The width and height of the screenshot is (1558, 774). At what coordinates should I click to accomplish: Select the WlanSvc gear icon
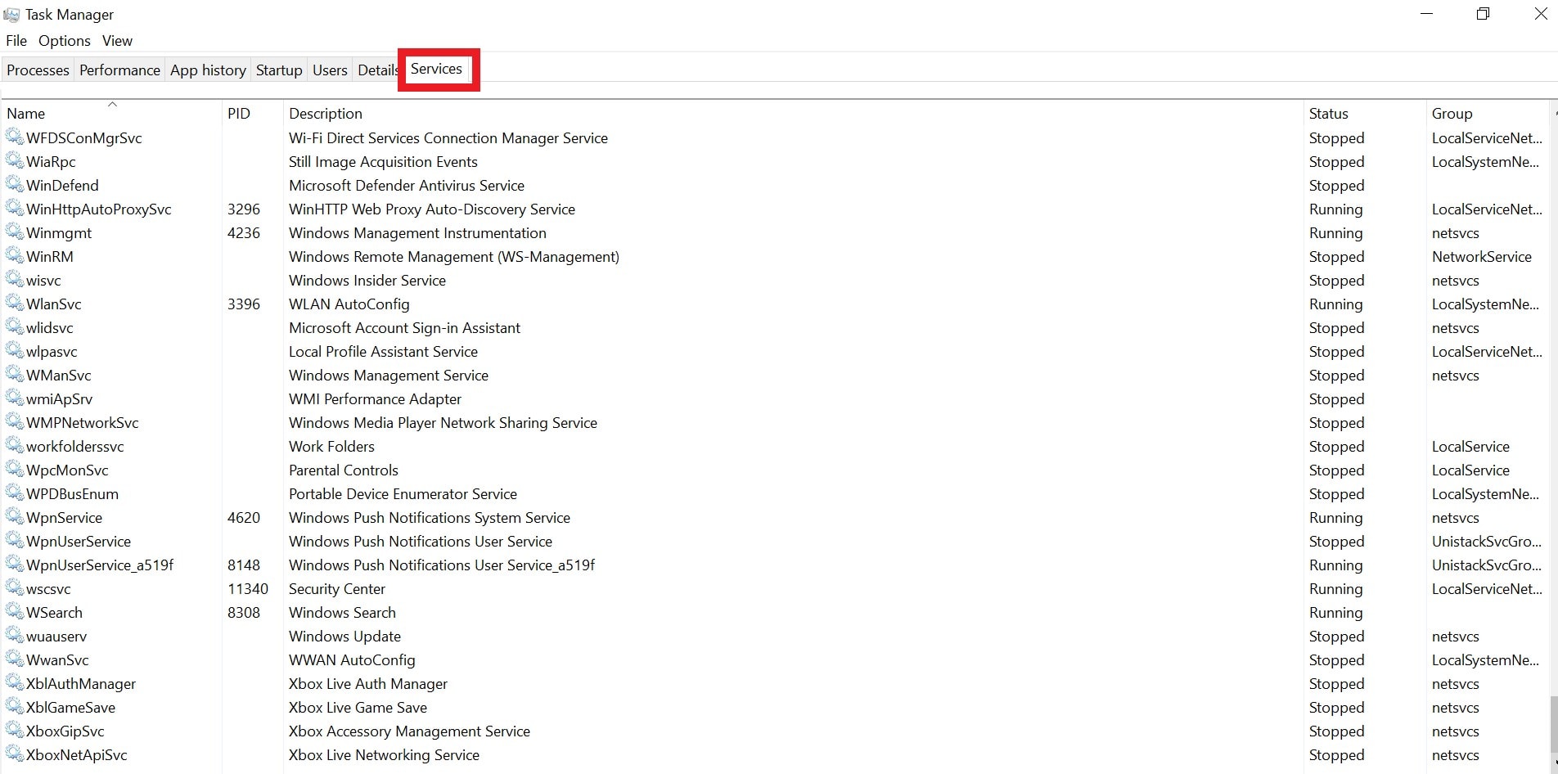tap(15, 303)
